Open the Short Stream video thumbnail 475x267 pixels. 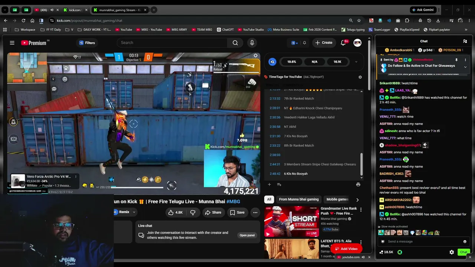tap(292, 221)
